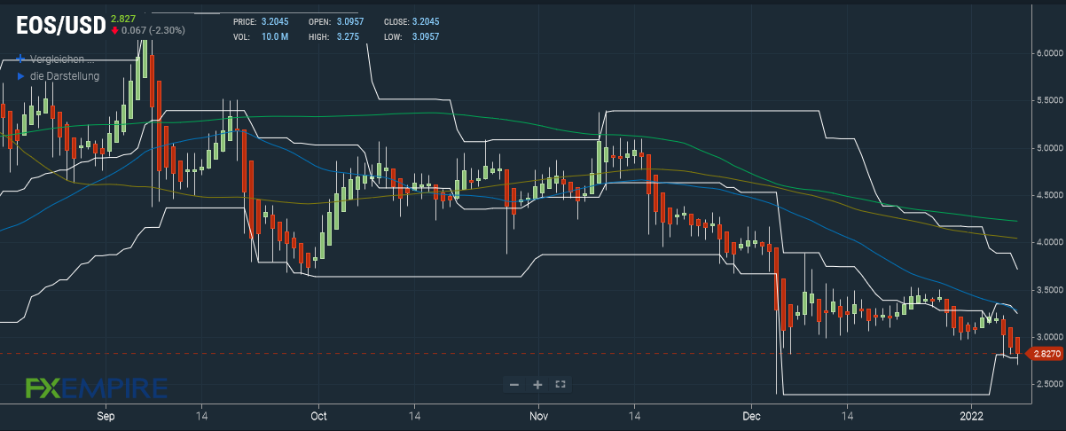Open fullscreen chart view icon
Image resolution: width=1066 pixels, height=431 pixels.
pyautogui.click(x=560, y=384)
